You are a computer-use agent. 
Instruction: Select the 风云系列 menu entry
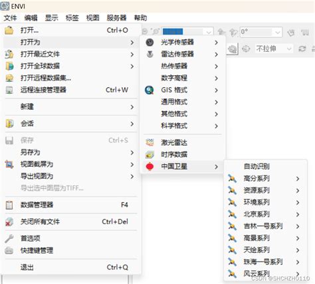(266, 274)
